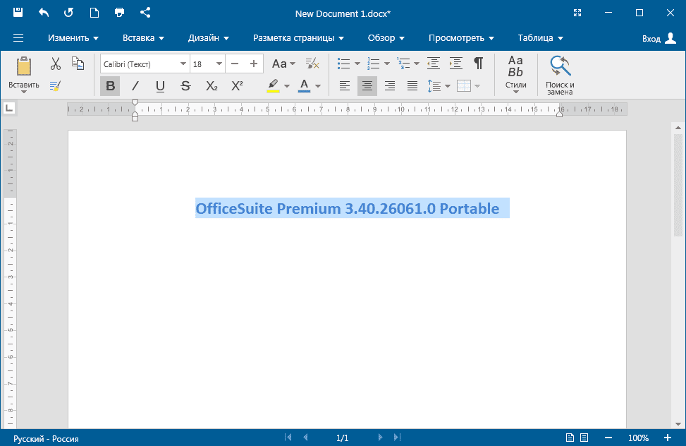
Task: Open the Таблица menu
Action: pyautogui.click(x=540, y=38)
